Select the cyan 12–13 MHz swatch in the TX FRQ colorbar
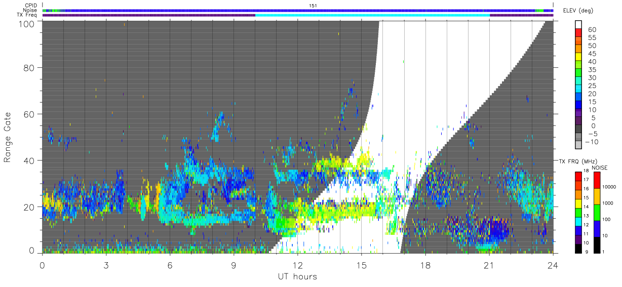 click(x=578, y=221)
